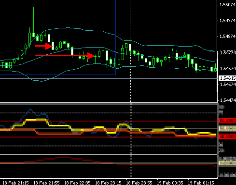Click the lower red indicator level label
236x185 pixels.
227,136
